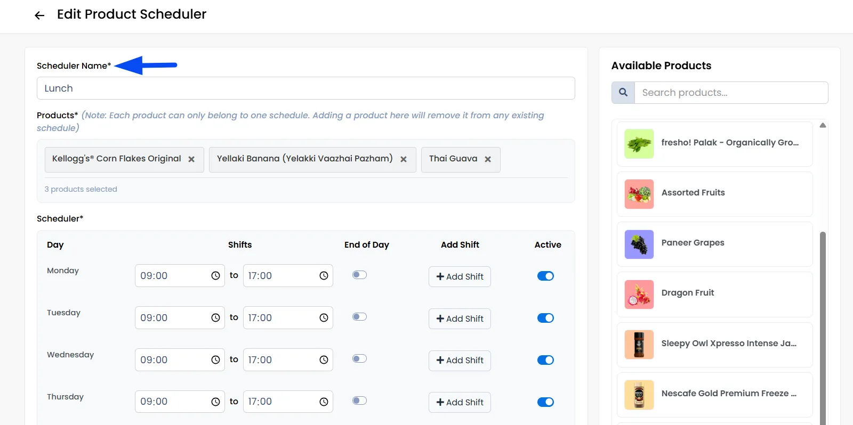Add a shift for Wednesday

[x=460, y=361]
